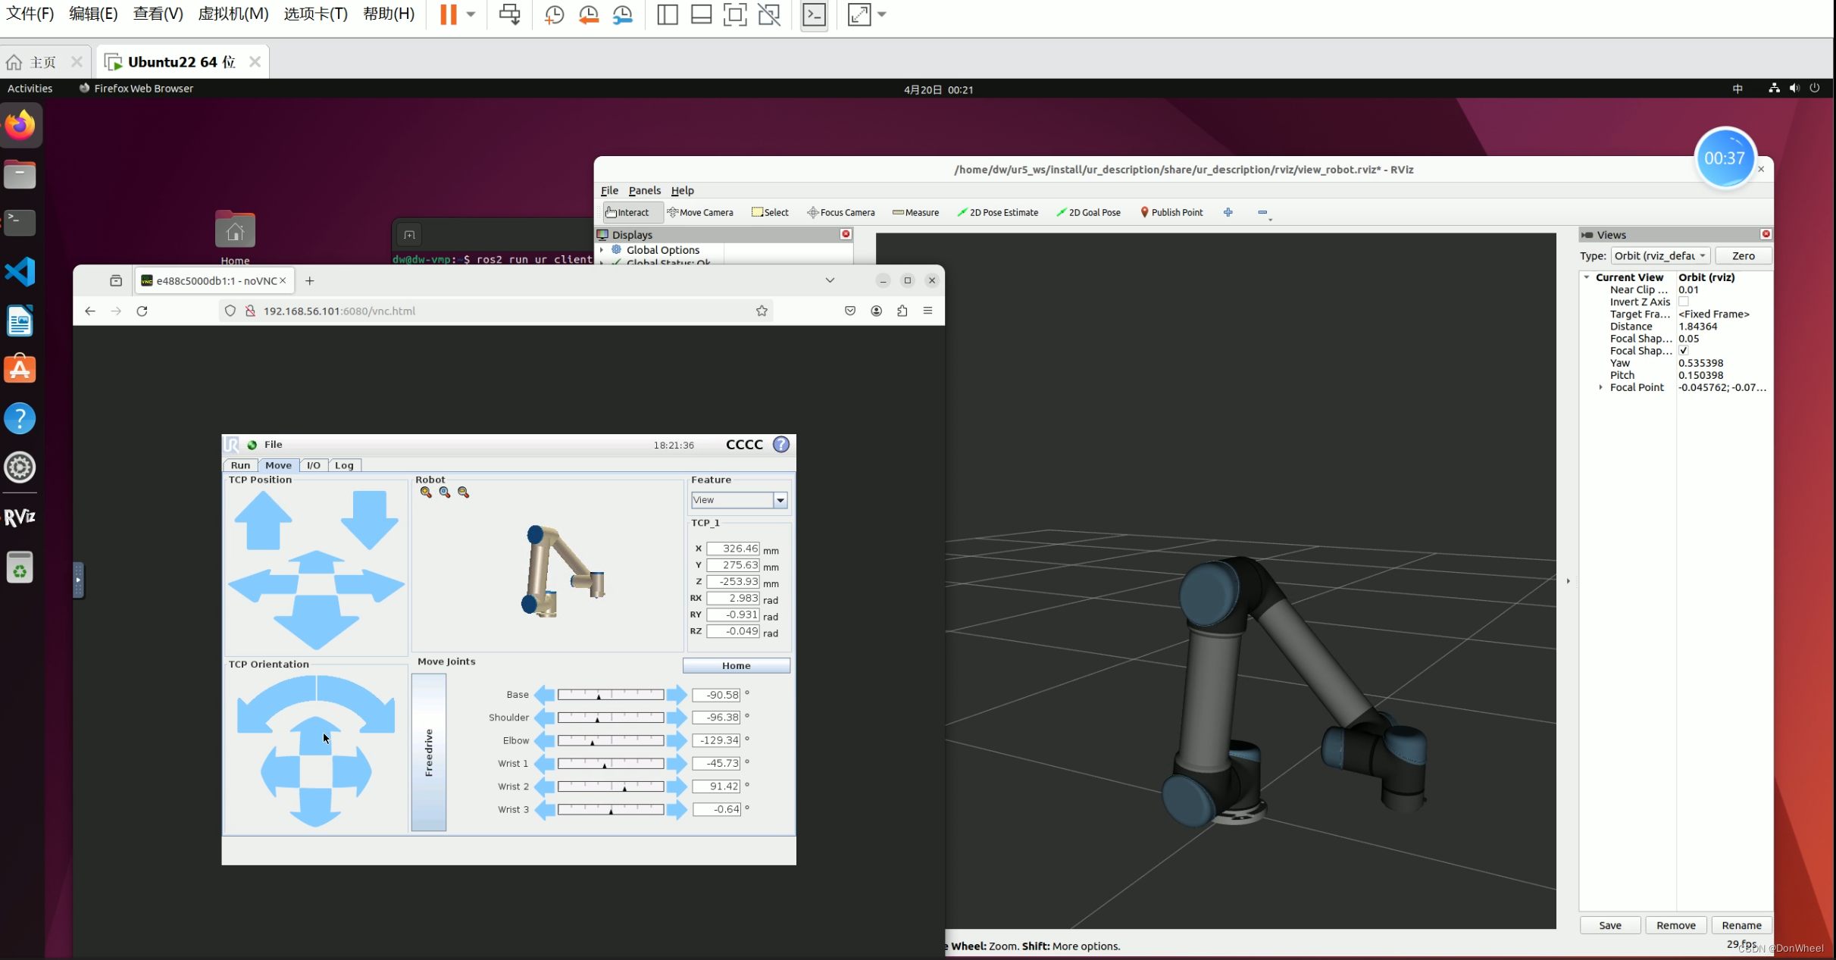This screenshot has height=960, width=1836.
Task: Activate the Focus Camera tool
Action: pos(841,212)
